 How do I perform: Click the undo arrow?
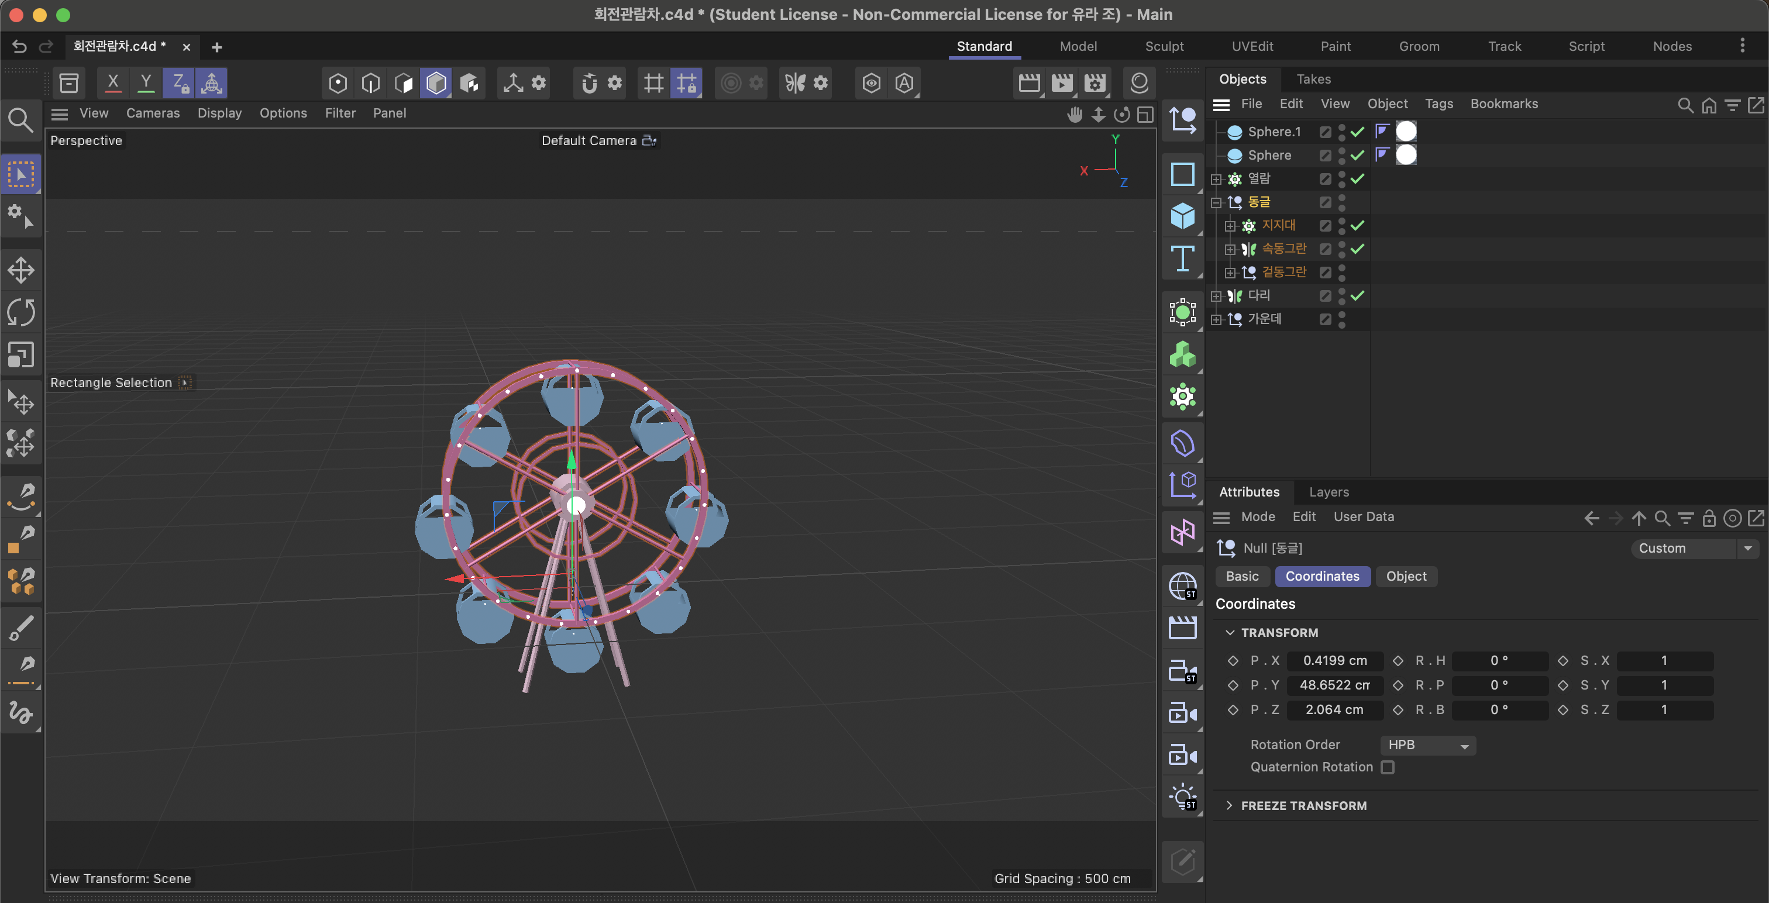[x=19, y=47]
